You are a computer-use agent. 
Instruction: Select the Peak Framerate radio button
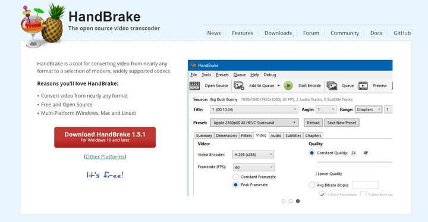[235, 185]
